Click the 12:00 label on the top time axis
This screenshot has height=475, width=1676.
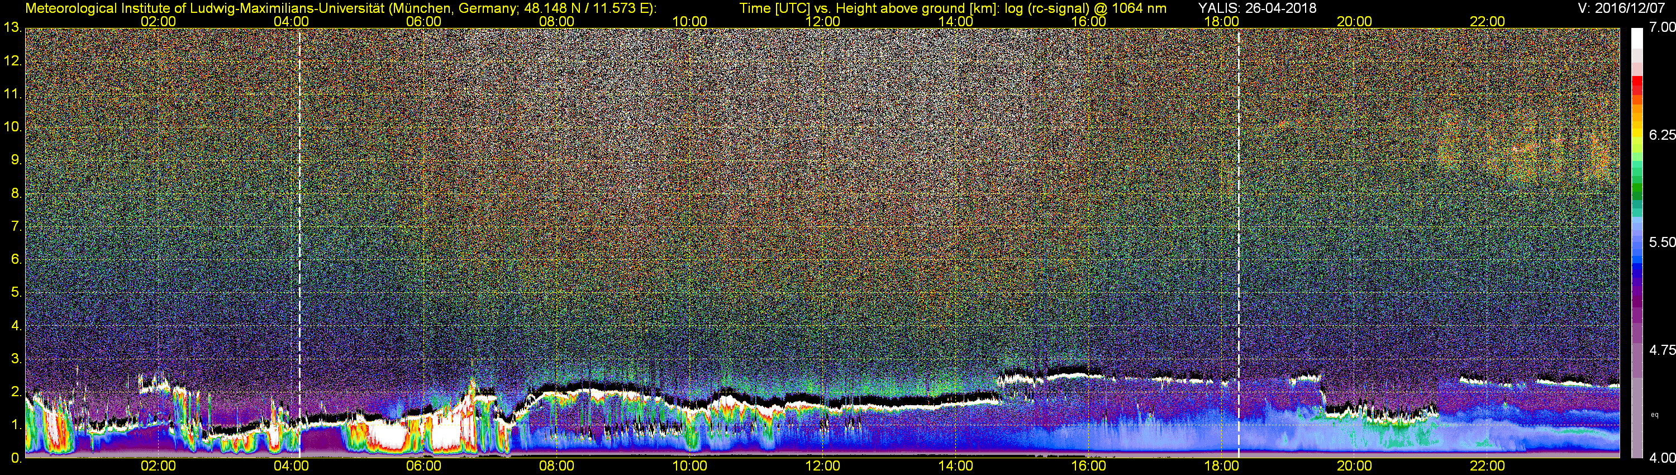pos(822,21)
